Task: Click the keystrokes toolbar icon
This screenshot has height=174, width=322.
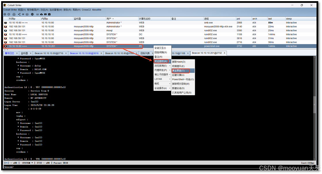Action: [37, 14]
